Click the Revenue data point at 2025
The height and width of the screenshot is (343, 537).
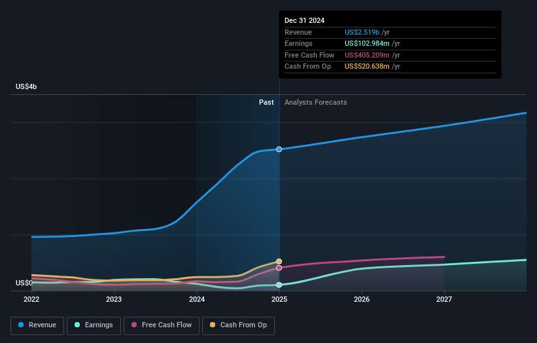coord(279,149)
